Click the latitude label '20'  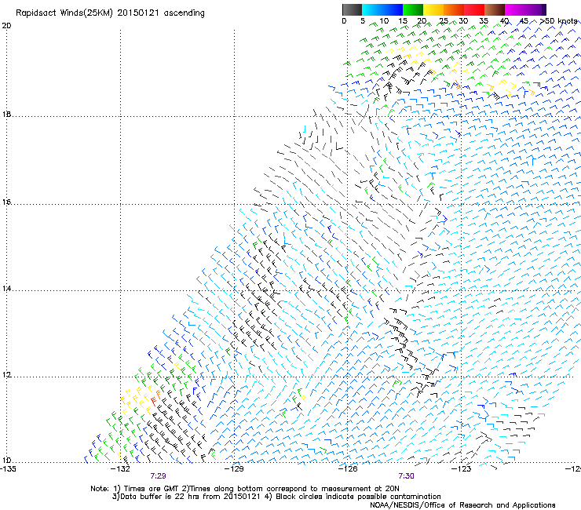click(6, 26)
